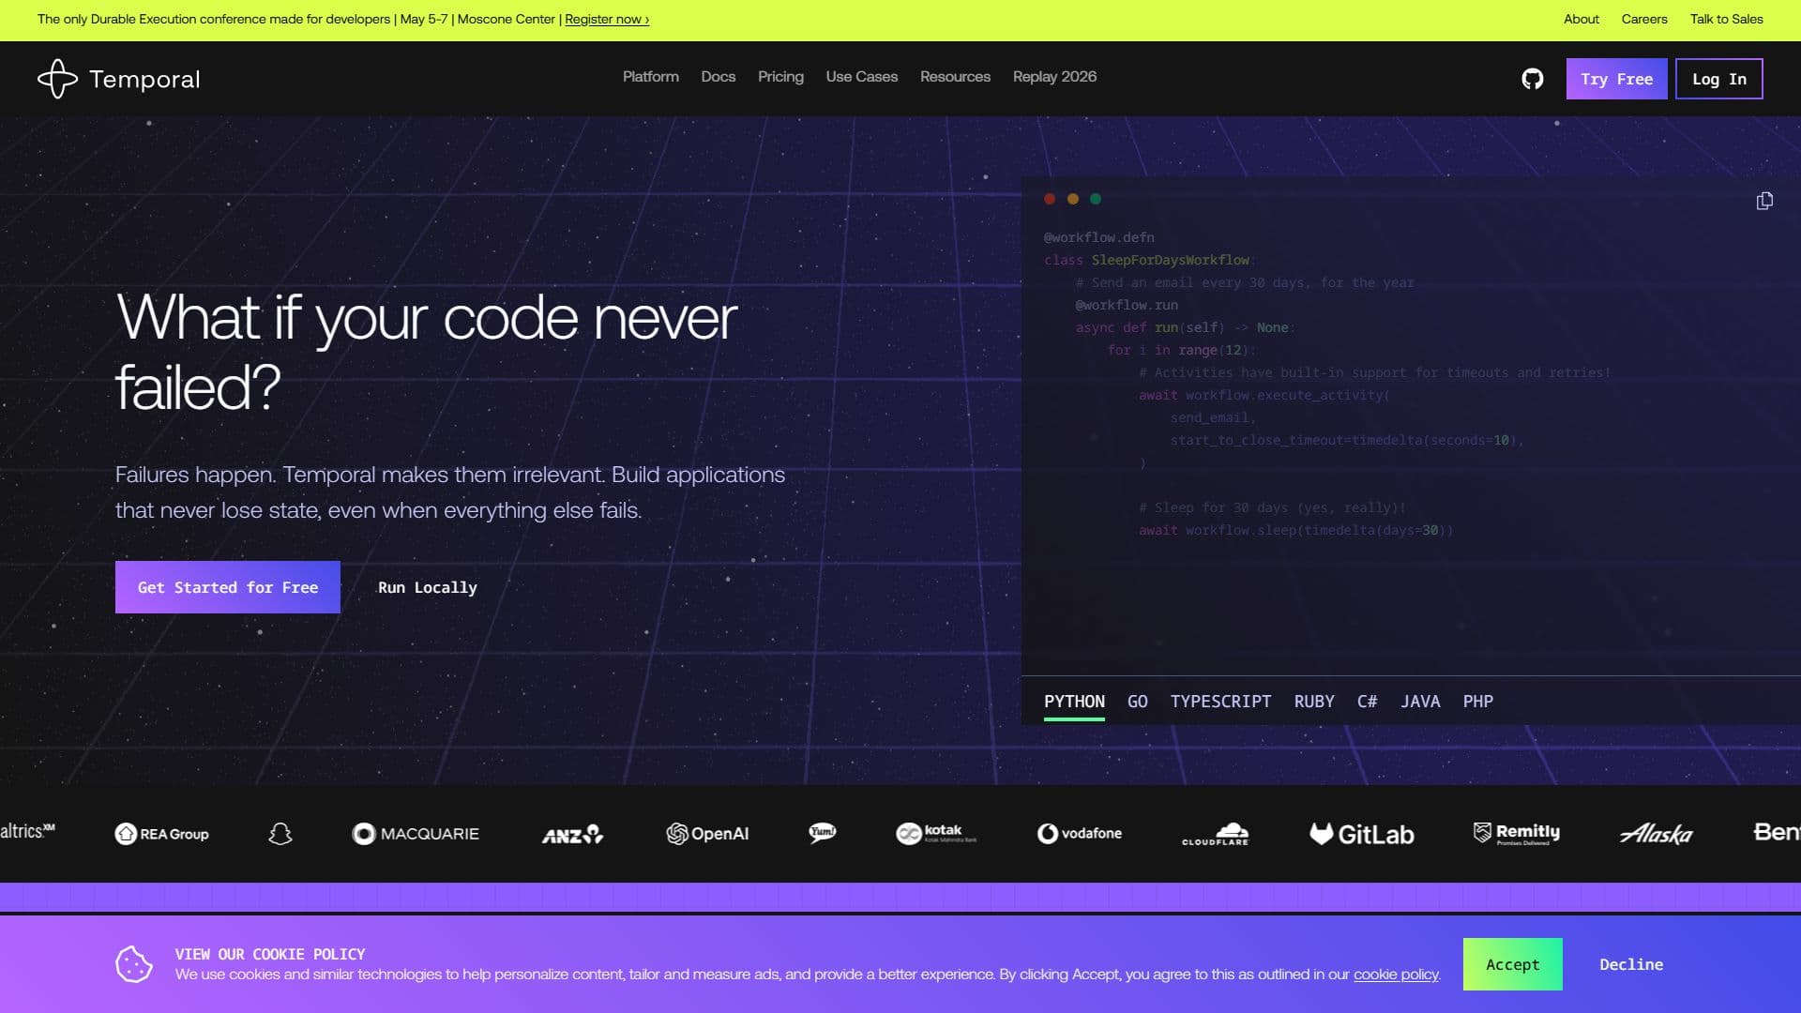Screen dimensions: 1801x1013
Task: Click the cookie icon in banner
Action: click(134, 964)
